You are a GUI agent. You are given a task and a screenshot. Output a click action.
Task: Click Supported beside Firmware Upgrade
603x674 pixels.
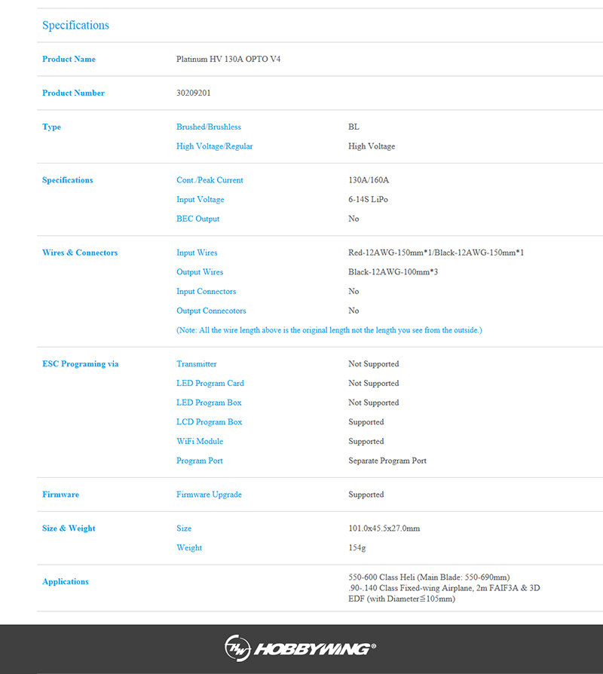point(366,495)
